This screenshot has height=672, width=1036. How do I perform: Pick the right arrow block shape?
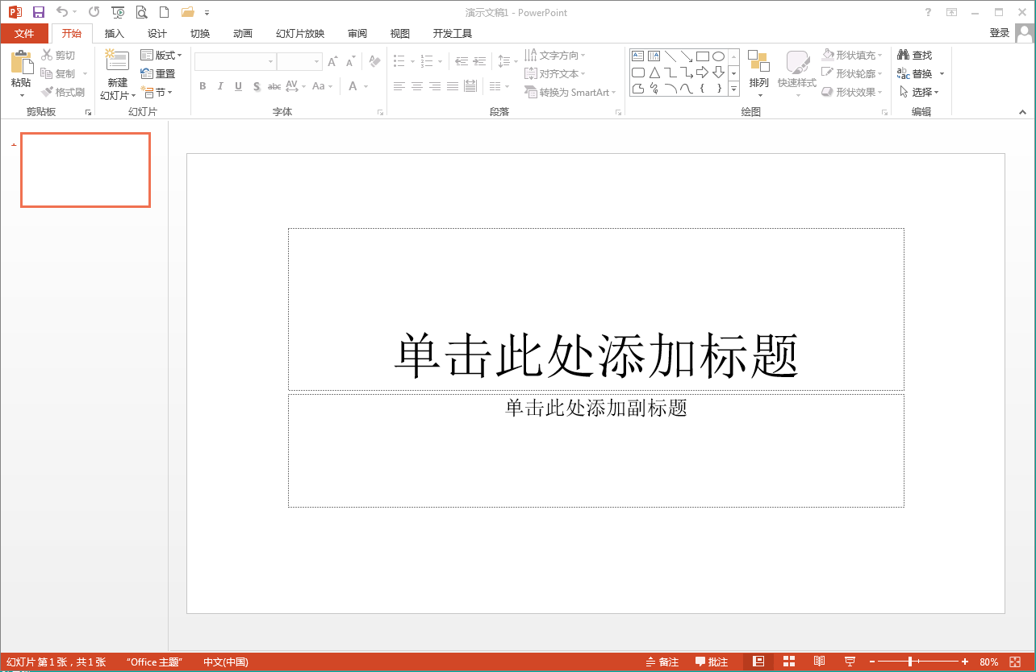point(702,73)
